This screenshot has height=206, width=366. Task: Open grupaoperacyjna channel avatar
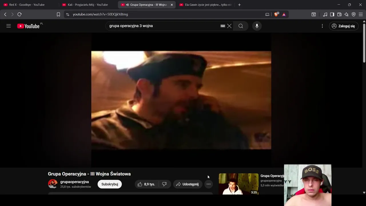[53, 184]
